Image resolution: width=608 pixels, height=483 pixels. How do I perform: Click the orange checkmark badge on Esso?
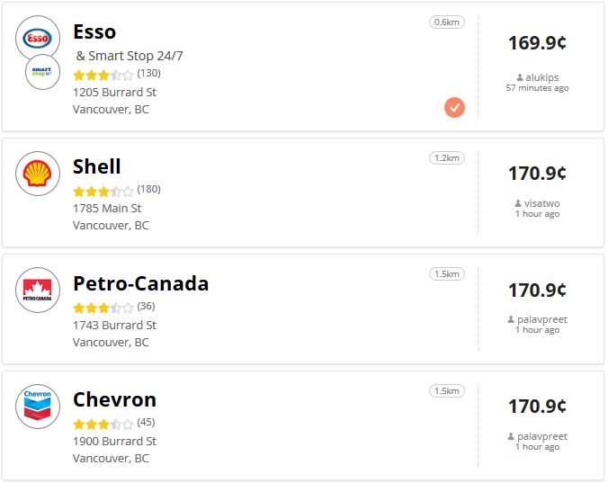click(454, 108)
